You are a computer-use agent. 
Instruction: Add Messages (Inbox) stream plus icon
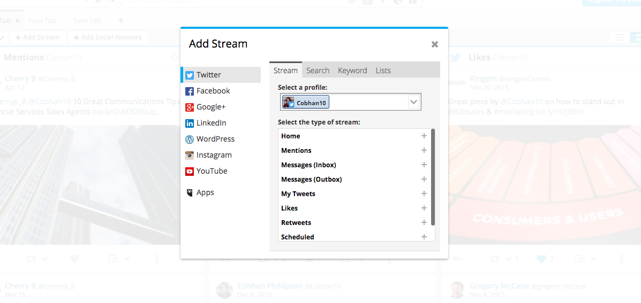coord(424,165)
